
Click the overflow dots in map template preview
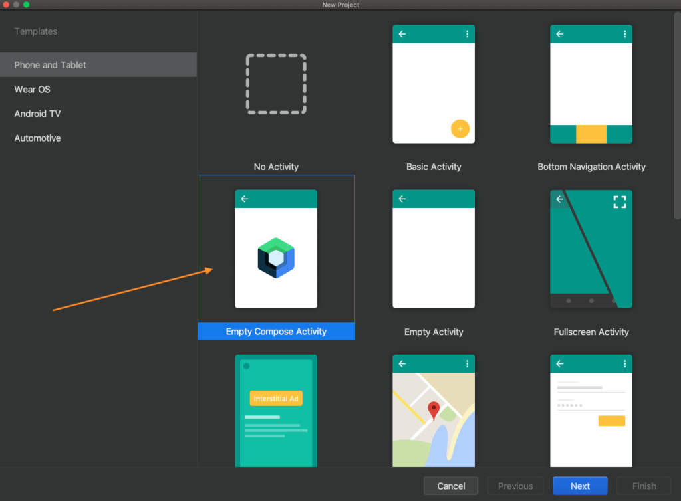coord(468,364)
